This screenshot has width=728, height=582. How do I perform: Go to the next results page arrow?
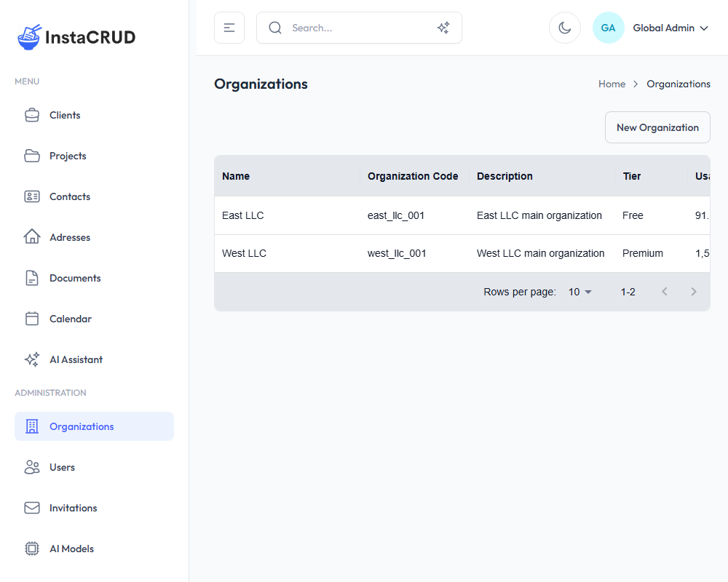(693, 291)
